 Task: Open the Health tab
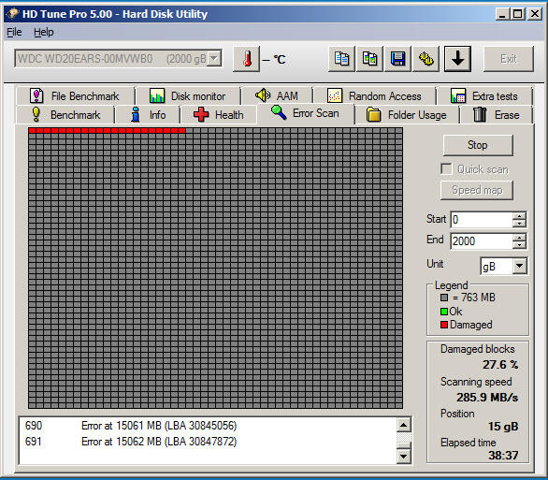219,115
